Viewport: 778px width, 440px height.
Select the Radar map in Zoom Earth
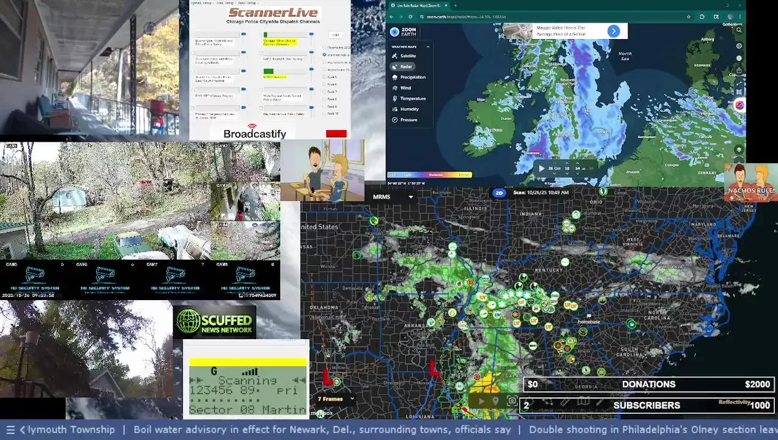pos(403,66)
